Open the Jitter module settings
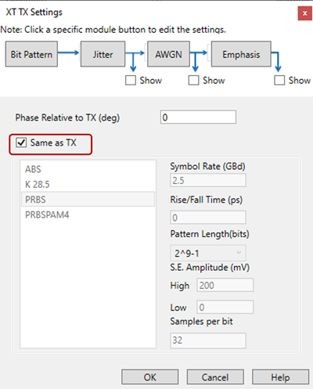This screenshot has width=313, height=389. [x=103, y=54]
